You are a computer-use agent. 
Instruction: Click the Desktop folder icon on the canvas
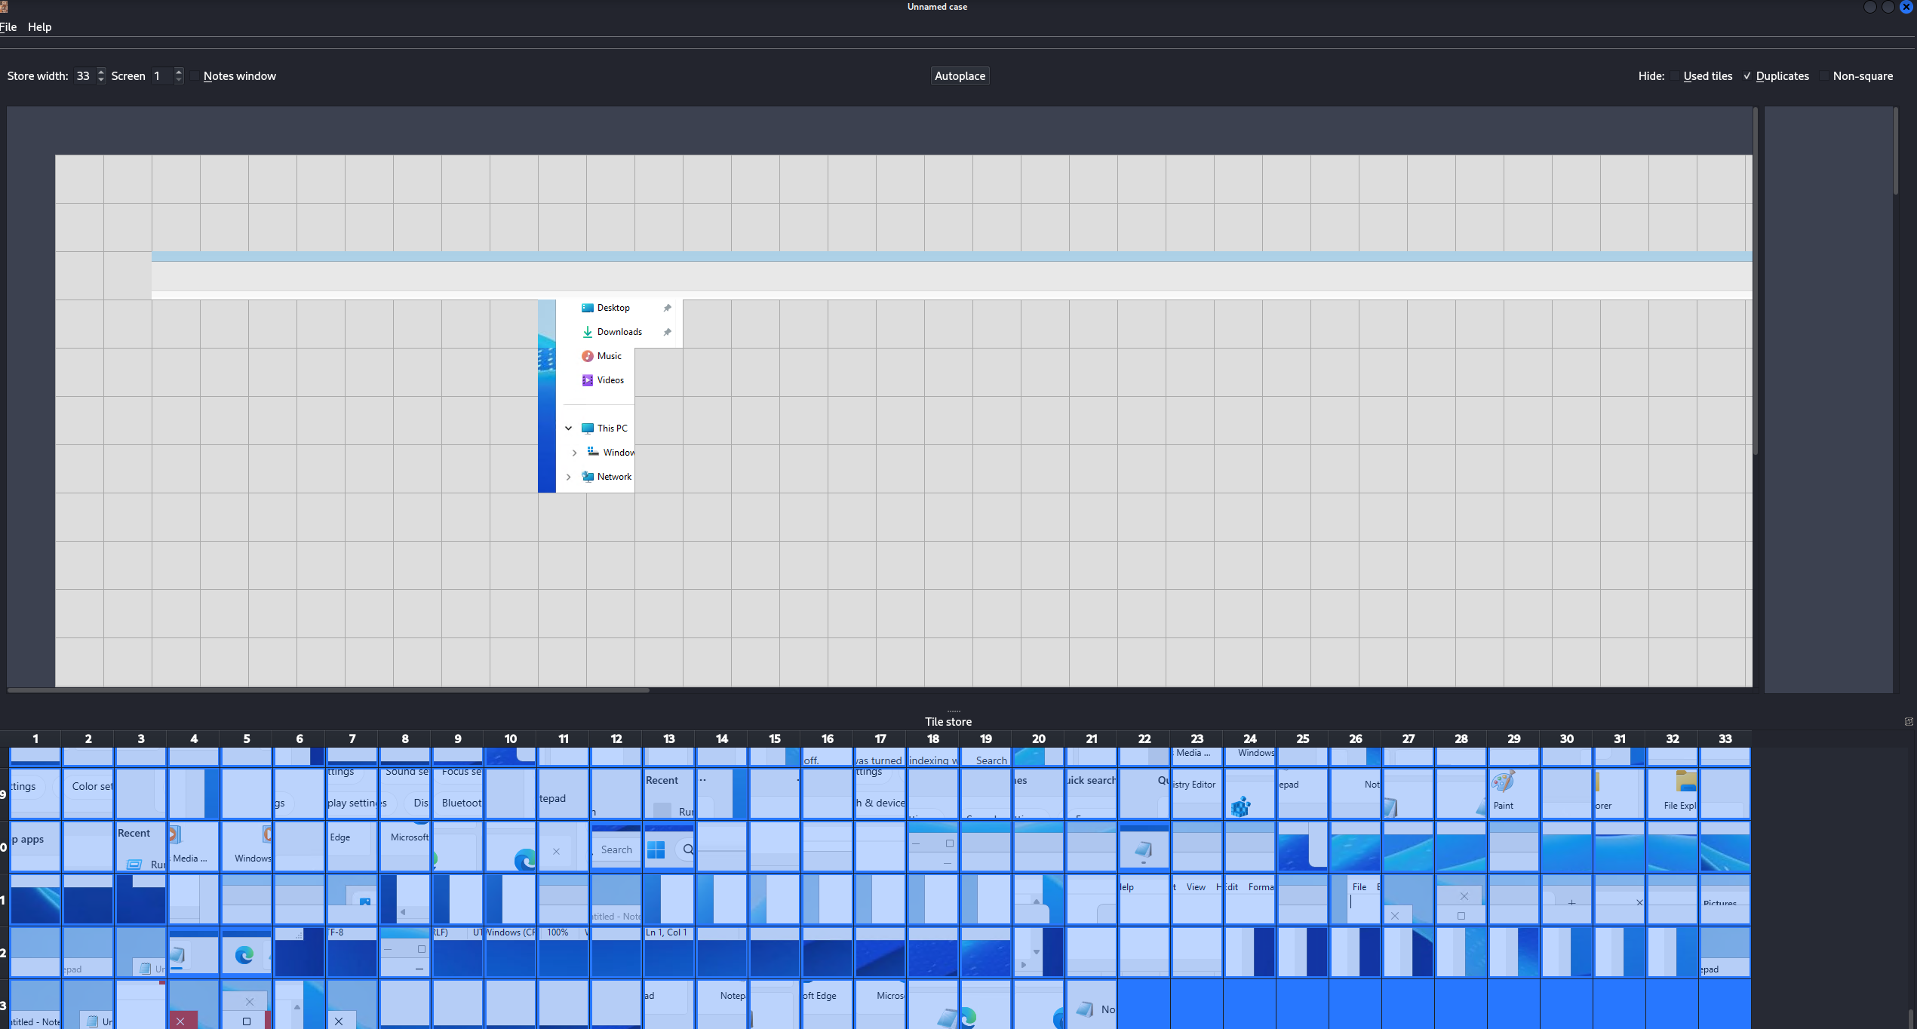coord(587,308)
